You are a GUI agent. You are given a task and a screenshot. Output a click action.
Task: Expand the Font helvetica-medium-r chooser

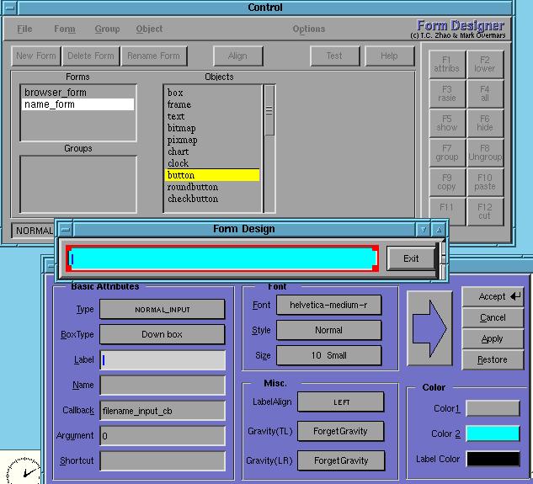[328, 305]
